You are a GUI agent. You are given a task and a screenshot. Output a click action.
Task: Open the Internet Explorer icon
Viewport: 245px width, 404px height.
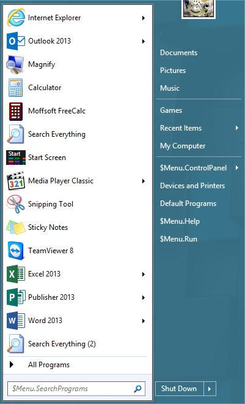click(x=16, y=18)
